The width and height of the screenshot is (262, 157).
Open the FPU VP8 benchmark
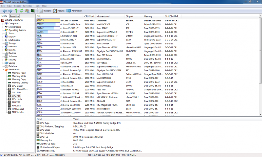pyautogui.click(x=16, y=102)
